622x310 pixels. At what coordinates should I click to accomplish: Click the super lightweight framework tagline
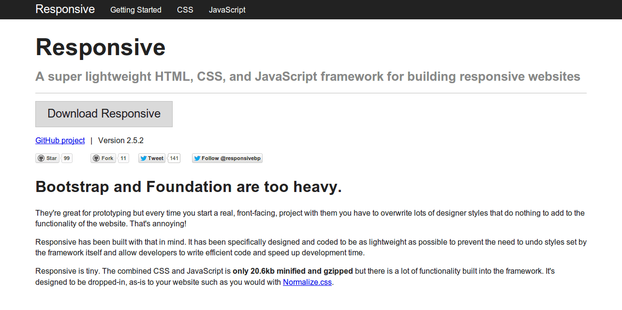pyautogui.click(x=308, y=76)
